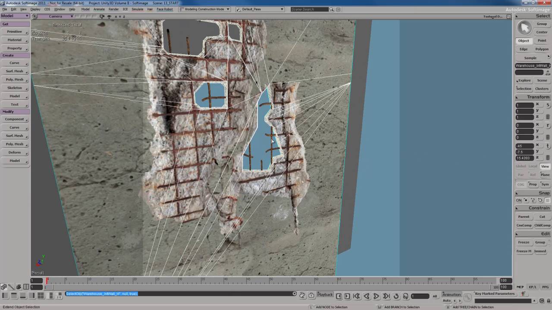This screenshot has height=310, width=552.
Task: Click the Z translate value 15.4393 field
Action: tap(525, 158)
